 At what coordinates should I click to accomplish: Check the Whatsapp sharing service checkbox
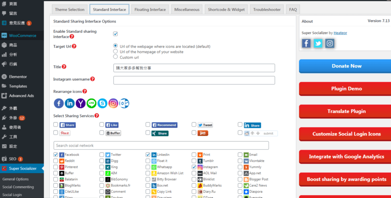pos(148,167)
